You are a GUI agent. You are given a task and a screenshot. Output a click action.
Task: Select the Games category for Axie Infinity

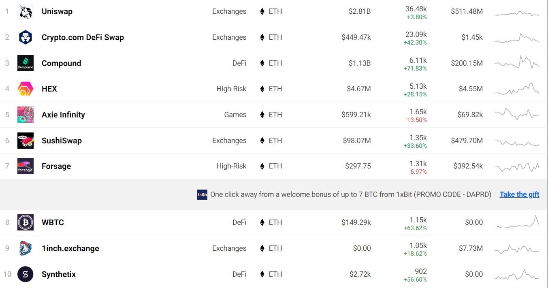pos(235,115)
